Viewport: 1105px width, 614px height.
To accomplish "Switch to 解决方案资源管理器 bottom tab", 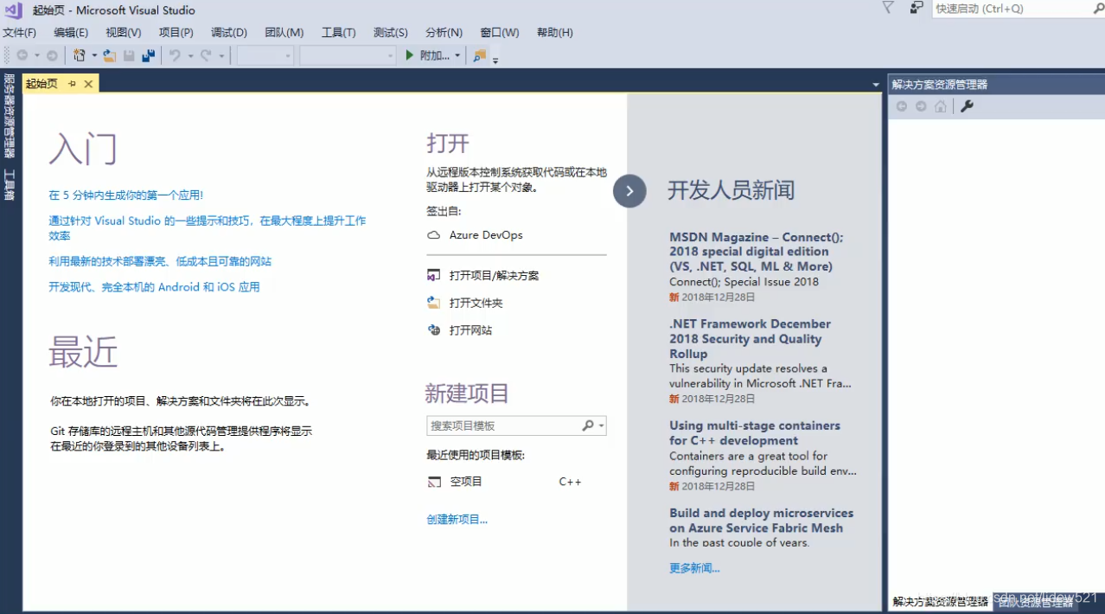I will (x=940, y=602).
